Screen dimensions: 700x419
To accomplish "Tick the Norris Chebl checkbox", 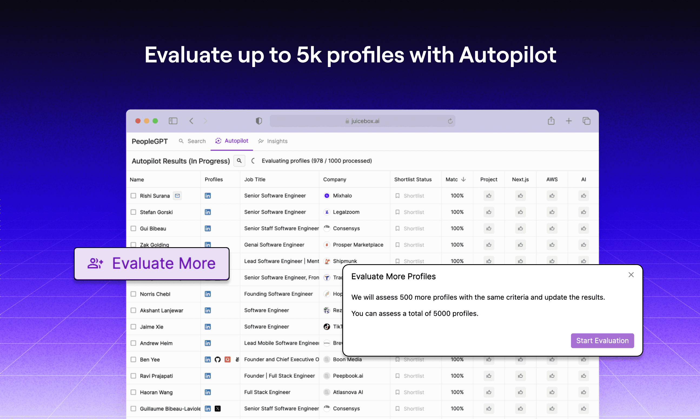I will [133, 294].
